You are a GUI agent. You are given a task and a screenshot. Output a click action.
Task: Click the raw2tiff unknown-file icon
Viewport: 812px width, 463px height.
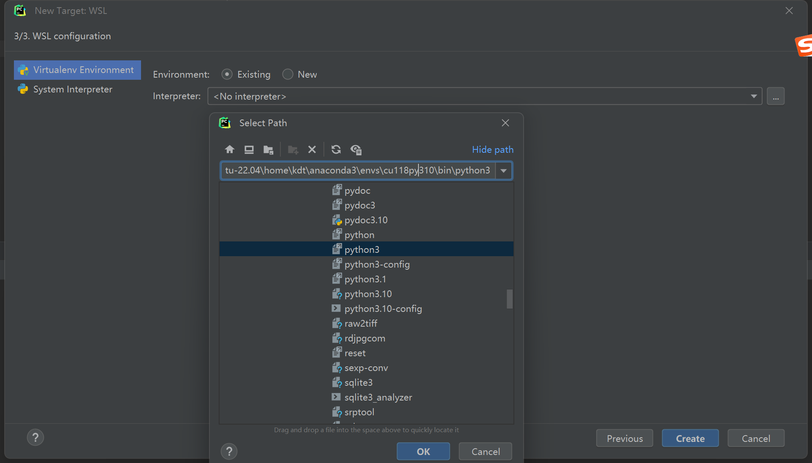point(337,323)
